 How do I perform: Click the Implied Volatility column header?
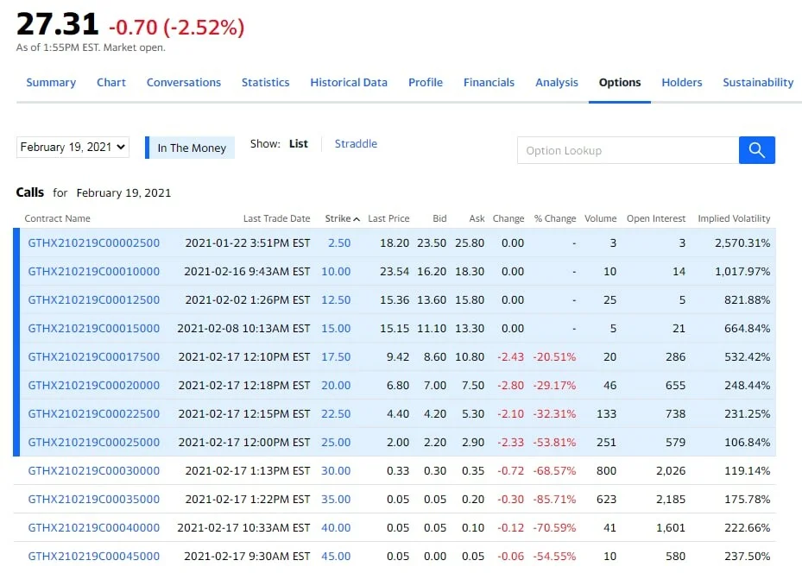pyautogui.click(x=734, y=218)
